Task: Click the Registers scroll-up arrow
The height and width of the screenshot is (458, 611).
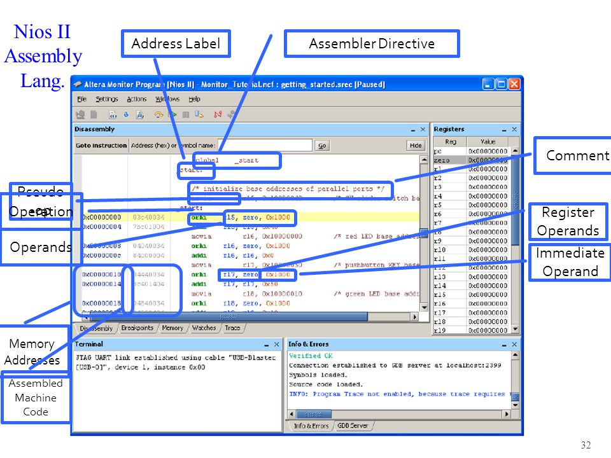Action: coord(515,151)
